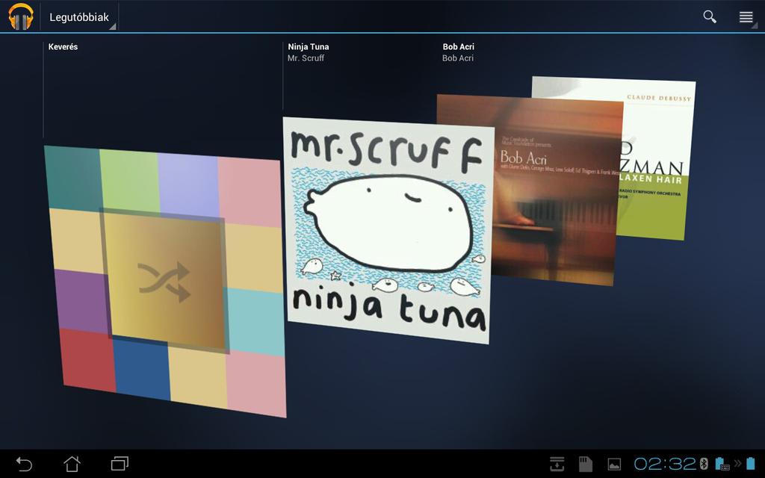Open the Legutóbbiak view dropdown
Viewport: 765px width, 478px height.
pos(79,17)
